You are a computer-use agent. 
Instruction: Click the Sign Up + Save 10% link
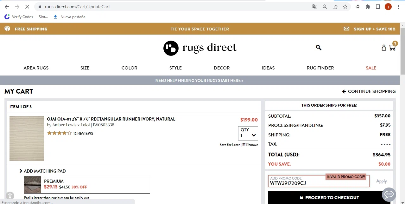click(x=375, y=29)
